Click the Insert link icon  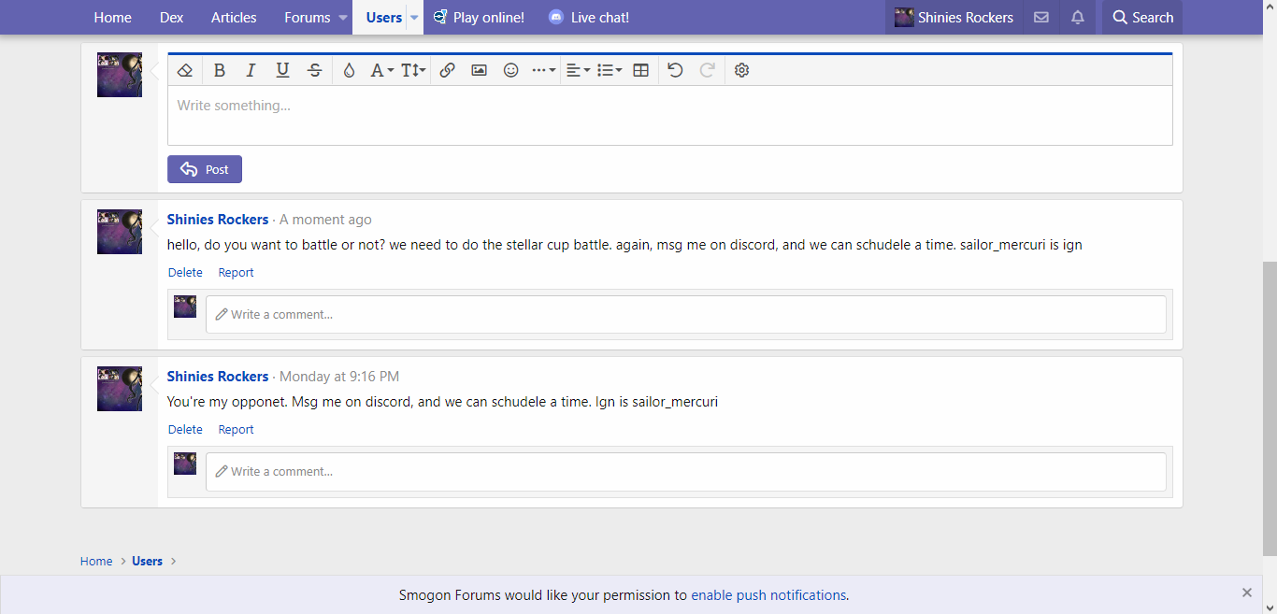(x=447, y=70)
